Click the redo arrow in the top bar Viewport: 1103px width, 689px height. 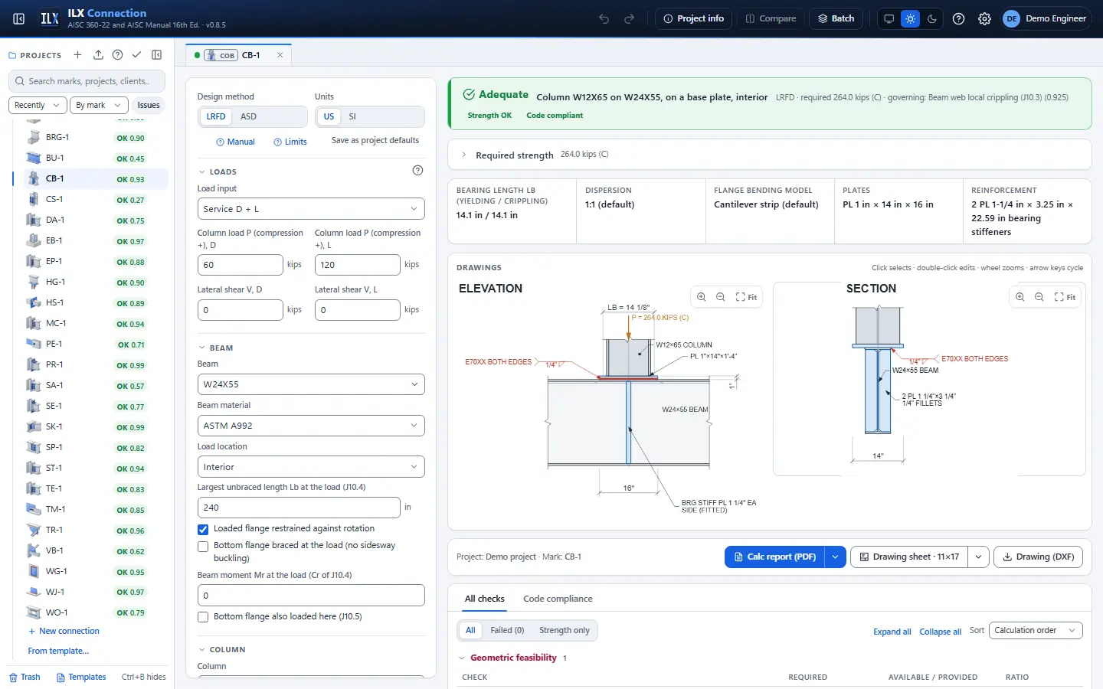[x=630, y=18]
